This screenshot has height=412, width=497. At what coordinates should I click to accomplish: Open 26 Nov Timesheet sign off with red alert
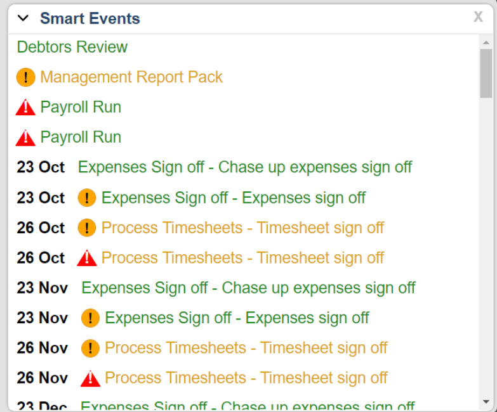coord(246,378)
